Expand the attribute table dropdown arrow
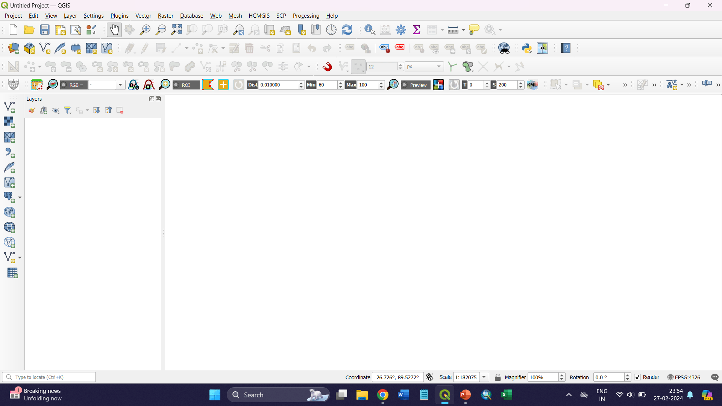 click(x=442, y=30)
